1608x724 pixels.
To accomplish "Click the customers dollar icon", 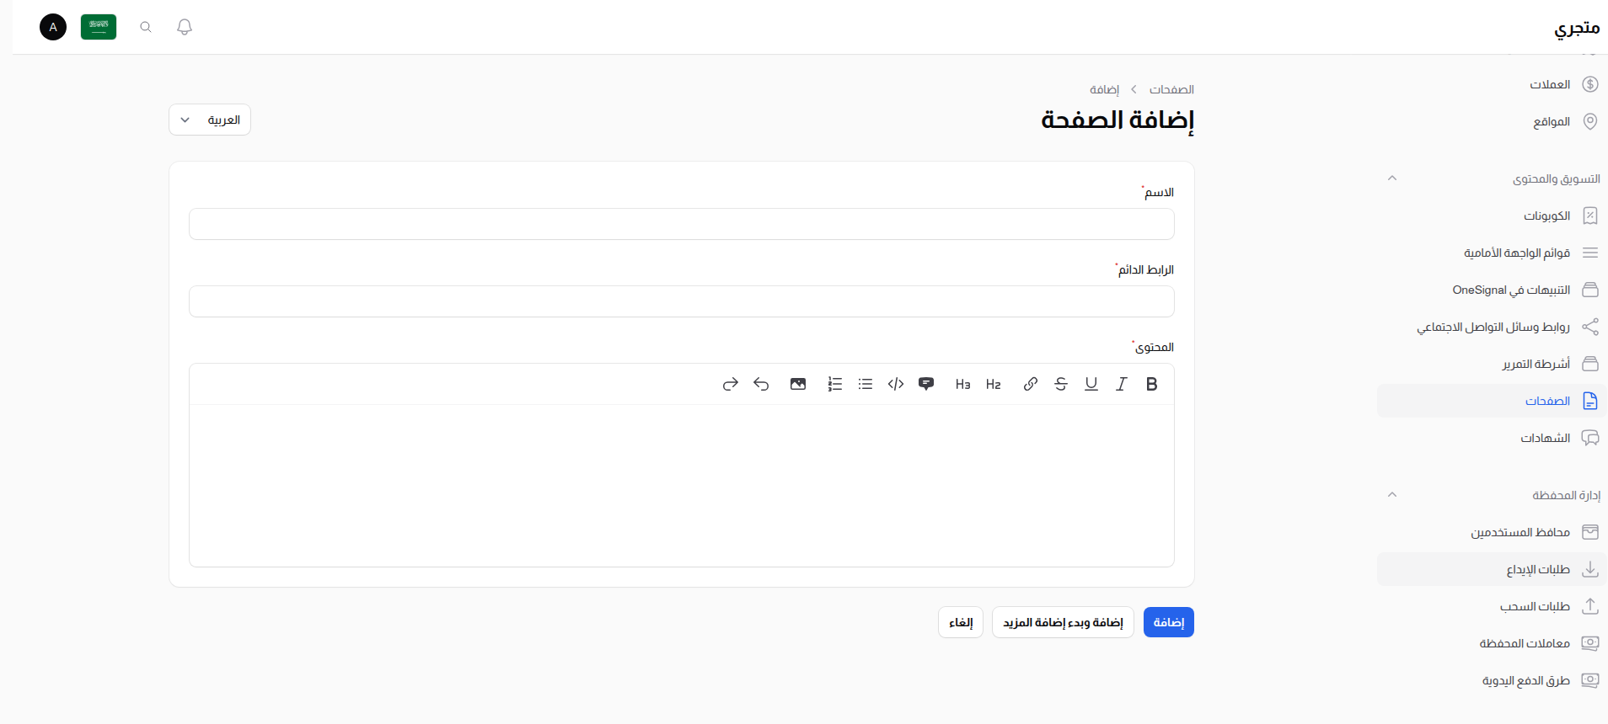I will (1590, 84).
